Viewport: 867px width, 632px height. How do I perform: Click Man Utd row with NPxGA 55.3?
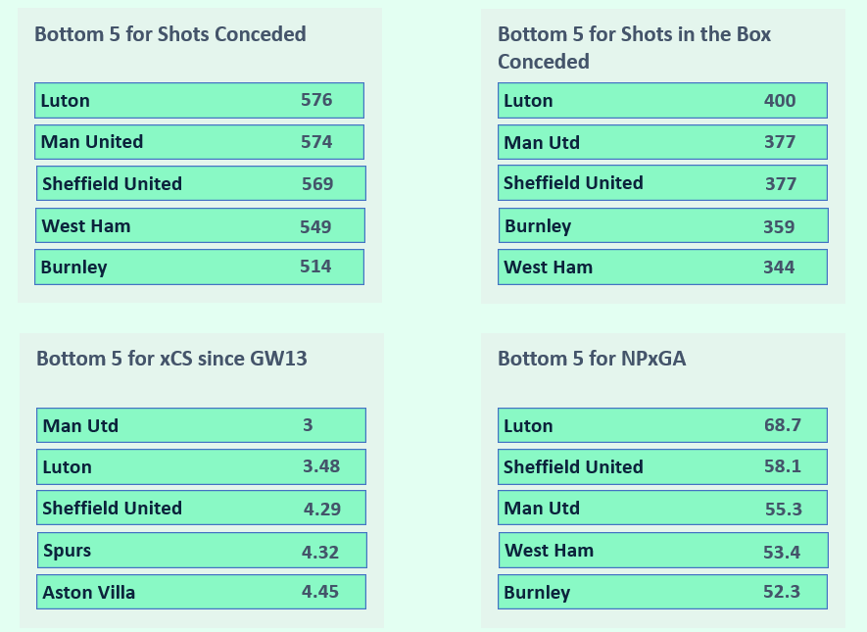[662, 508]
